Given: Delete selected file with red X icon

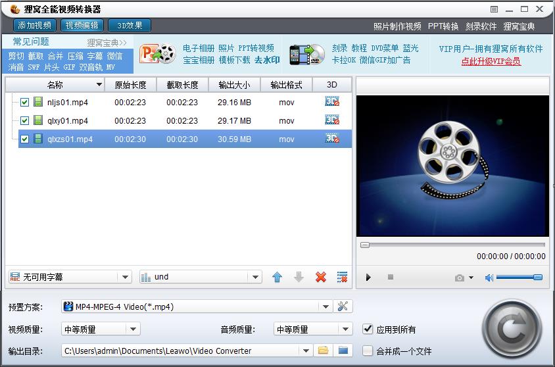Looking at the screenshot, I should [321, 278].
